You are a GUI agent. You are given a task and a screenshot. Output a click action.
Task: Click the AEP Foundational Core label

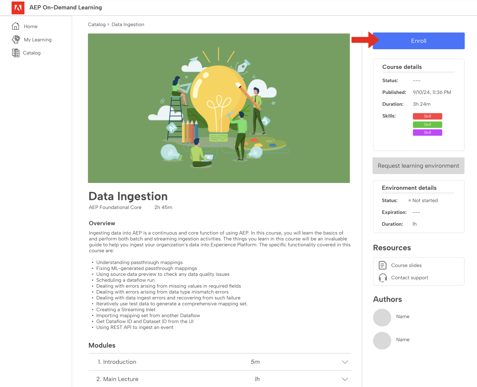click(x=115, y=207)
